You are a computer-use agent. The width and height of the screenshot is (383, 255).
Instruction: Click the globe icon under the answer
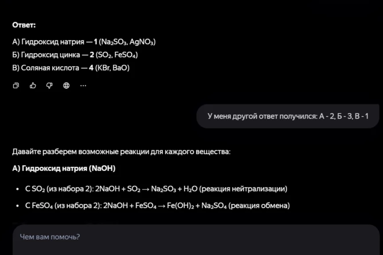click(x=66, y=85)
